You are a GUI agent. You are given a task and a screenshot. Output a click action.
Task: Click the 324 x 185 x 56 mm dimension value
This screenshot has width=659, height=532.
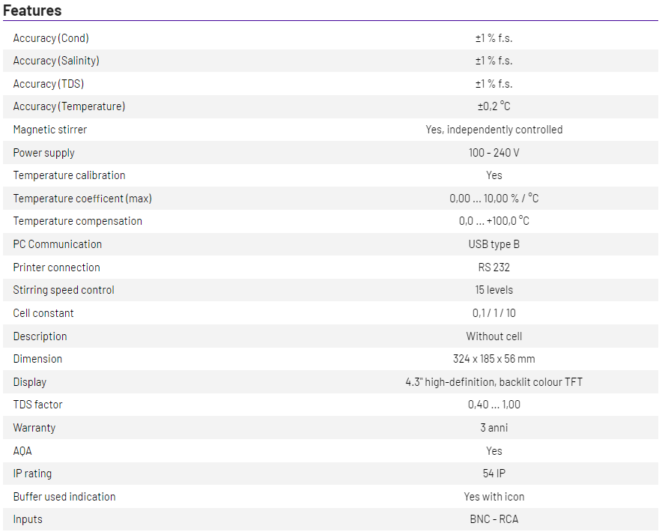(x=494, y=359)
